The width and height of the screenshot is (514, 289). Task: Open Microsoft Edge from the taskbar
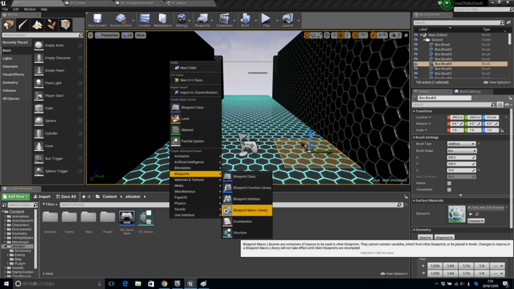click(125, 284)
